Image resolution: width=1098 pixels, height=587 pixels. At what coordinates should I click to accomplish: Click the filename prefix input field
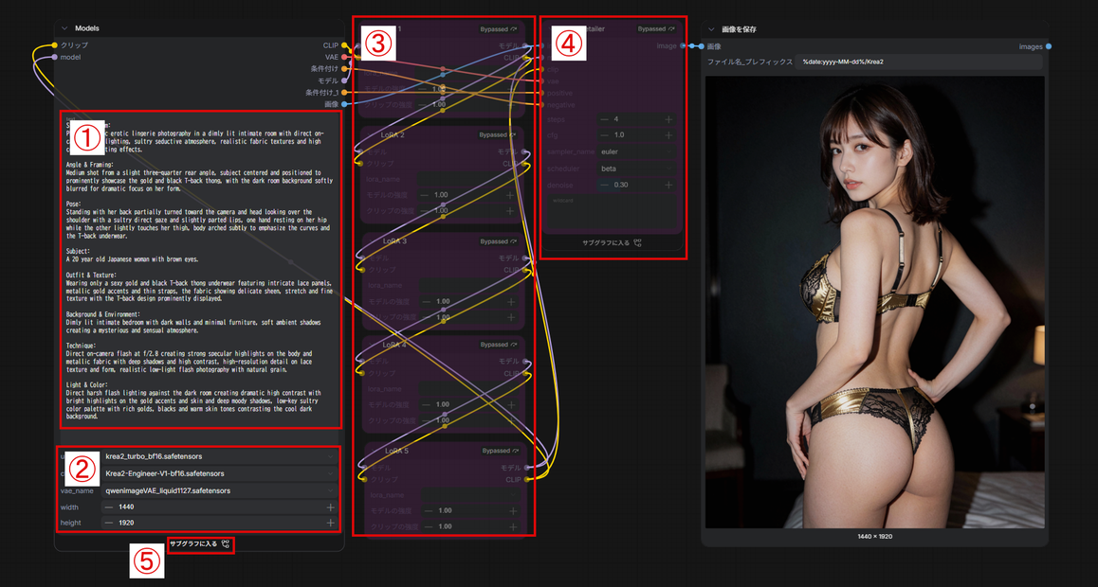[918, 62]
